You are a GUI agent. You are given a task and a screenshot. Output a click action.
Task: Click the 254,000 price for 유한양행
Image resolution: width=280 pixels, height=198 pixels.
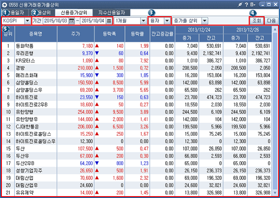click(85, 112)
